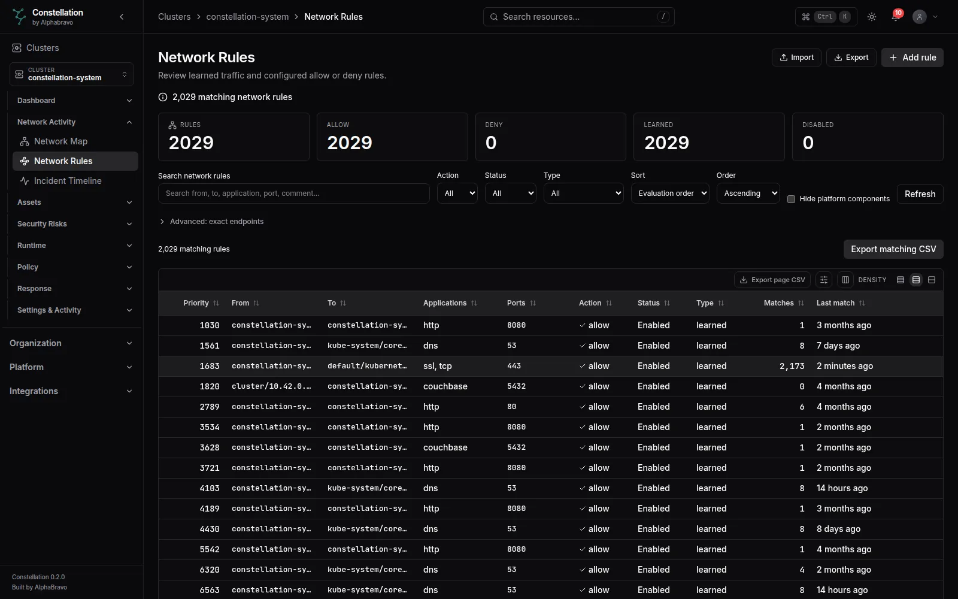Open Network Map in sidebar
The image size is (958, 599).
[75, 141]
